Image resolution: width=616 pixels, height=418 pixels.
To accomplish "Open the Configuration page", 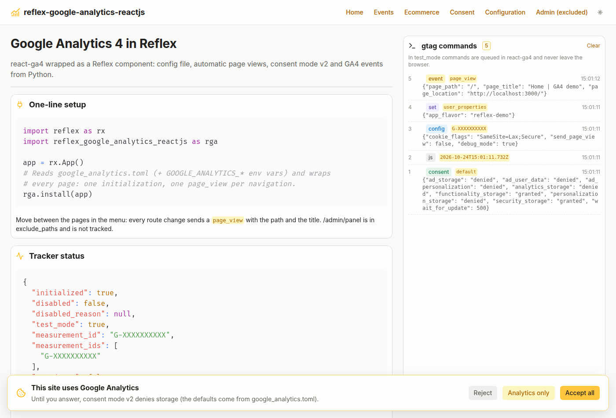I will [x=505, y=12].
